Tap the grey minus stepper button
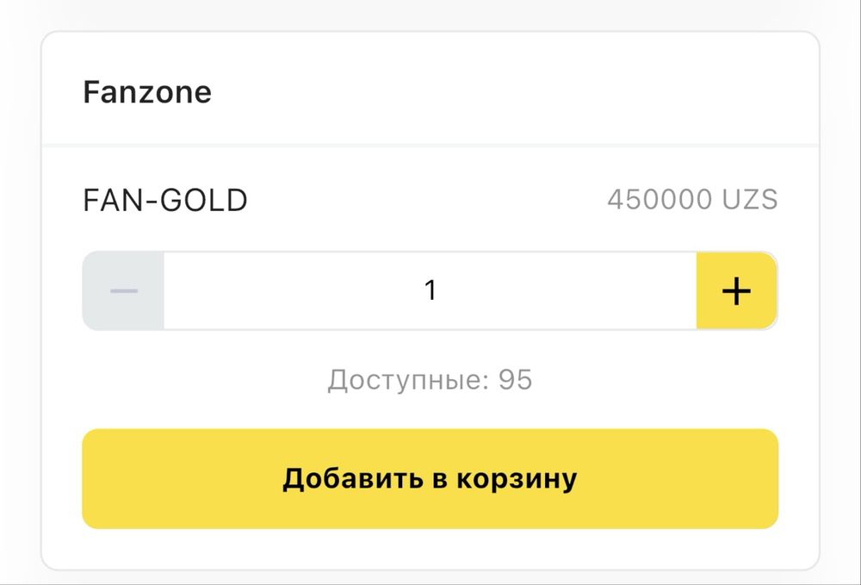 click(x=124, y=290)
